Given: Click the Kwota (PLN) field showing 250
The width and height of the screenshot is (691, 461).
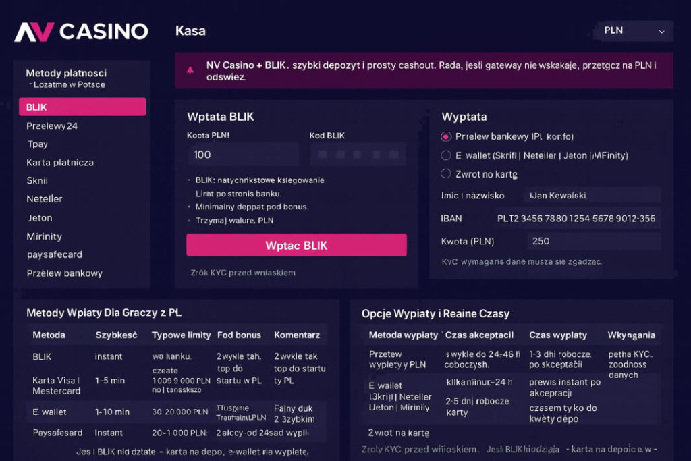Looking at the screenshot, I should (x=594, y=241).
